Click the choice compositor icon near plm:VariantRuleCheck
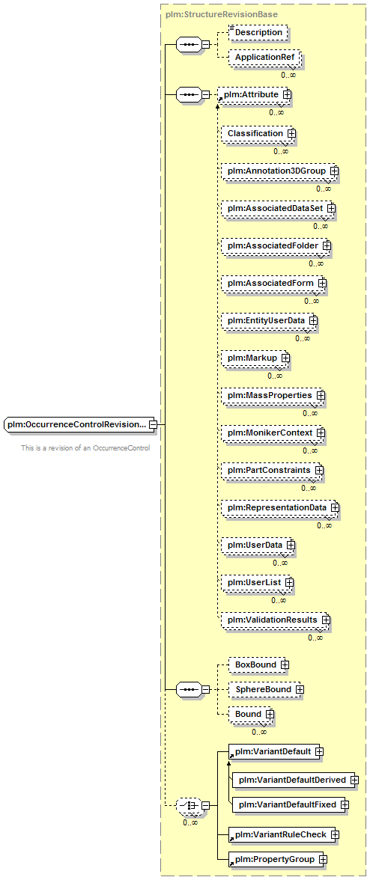This screenshot has height=880, width=370. coord(188,805)
